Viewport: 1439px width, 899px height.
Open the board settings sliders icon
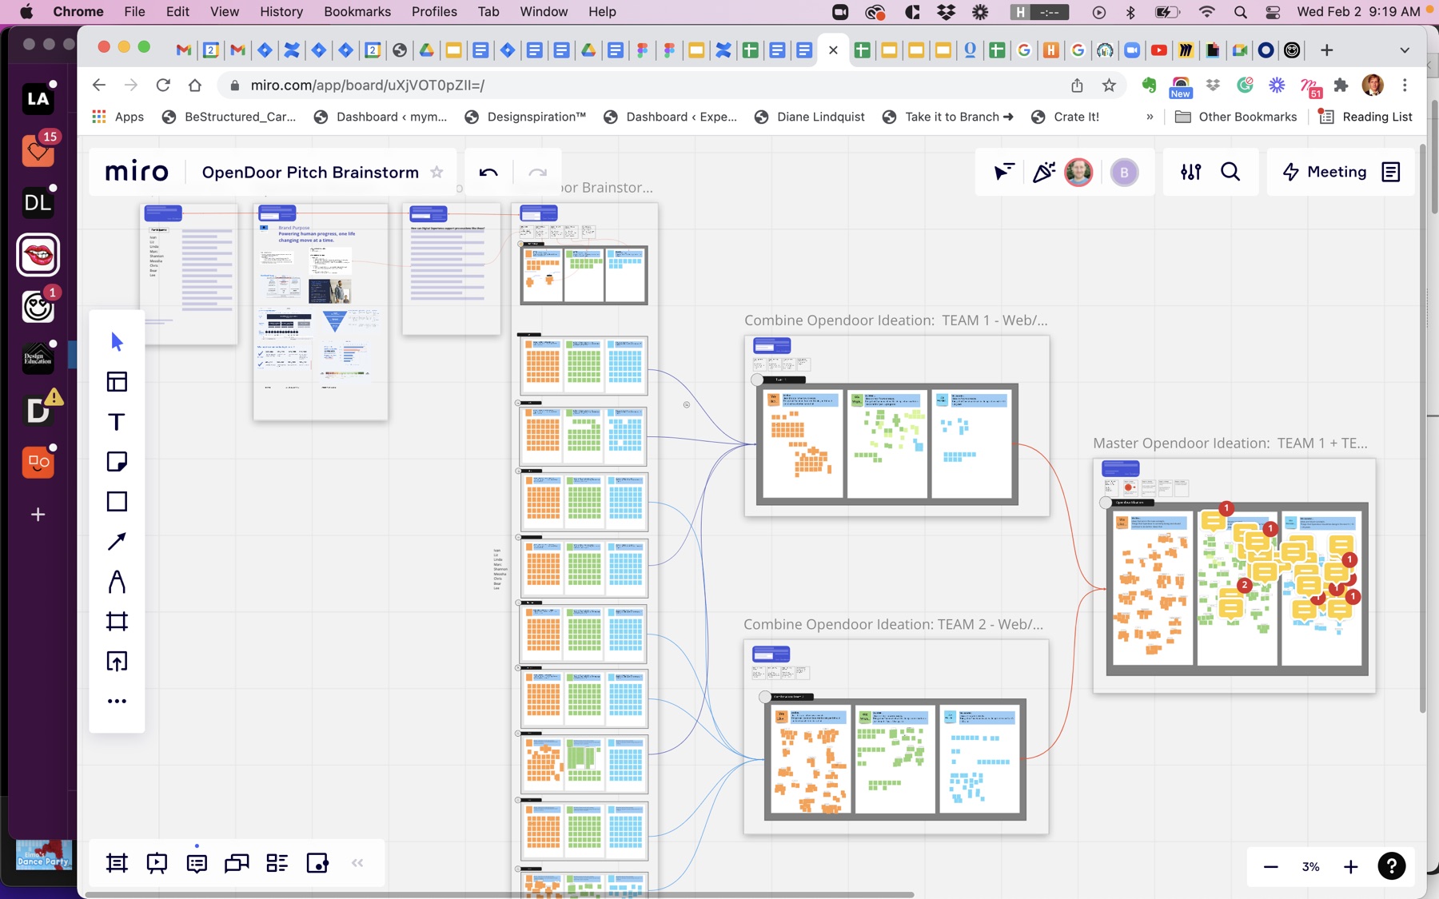coord(1190,172)
